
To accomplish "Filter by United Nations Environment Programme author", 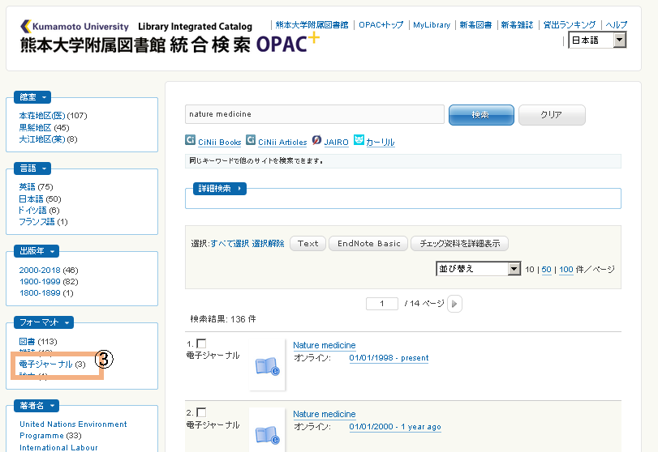I will (x=72, y=430).
